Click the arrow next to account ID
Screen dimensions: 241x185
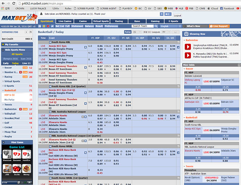26,32
